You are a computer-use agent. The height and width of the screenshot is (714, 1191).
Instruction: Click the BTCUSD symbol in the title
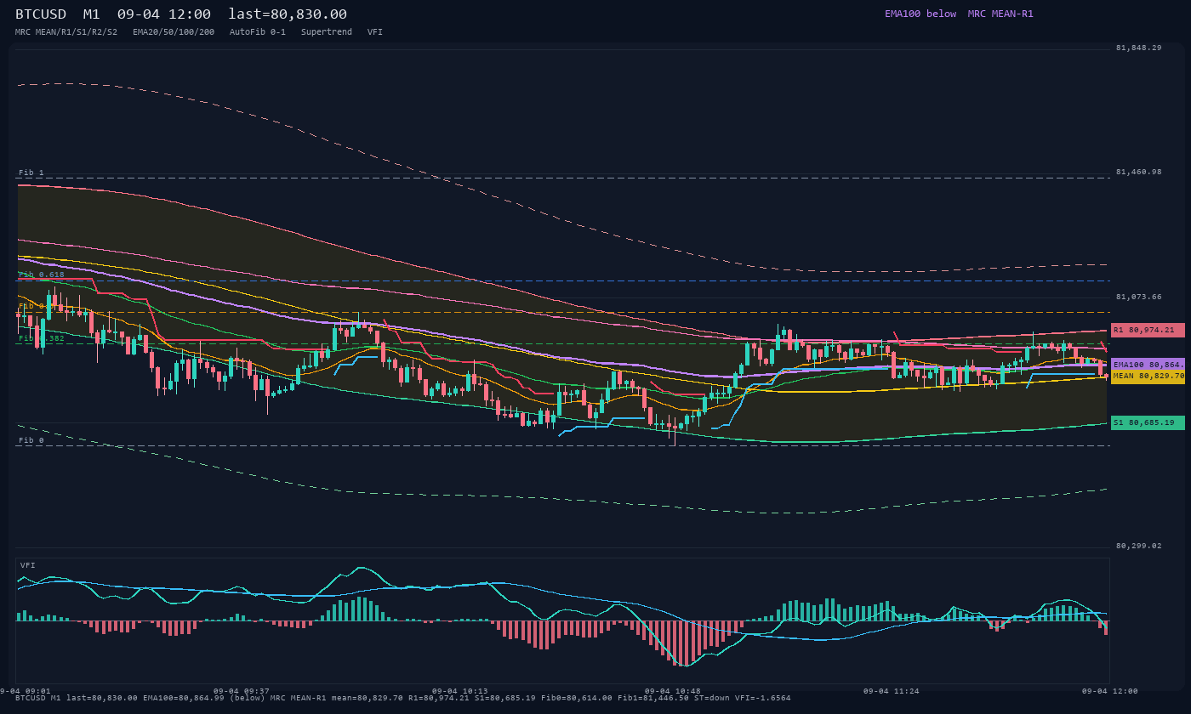coord(41,14)
